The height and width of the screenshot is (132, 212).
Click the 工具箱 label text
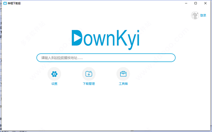123,84
